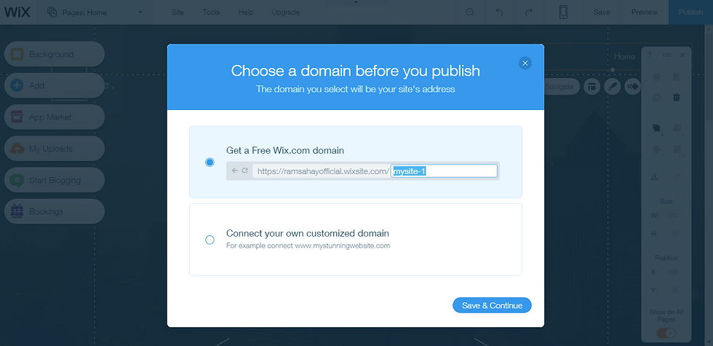Screen dimensions: 713x346
Task: Open the Upgrade menu
Action: click(285, 12)
